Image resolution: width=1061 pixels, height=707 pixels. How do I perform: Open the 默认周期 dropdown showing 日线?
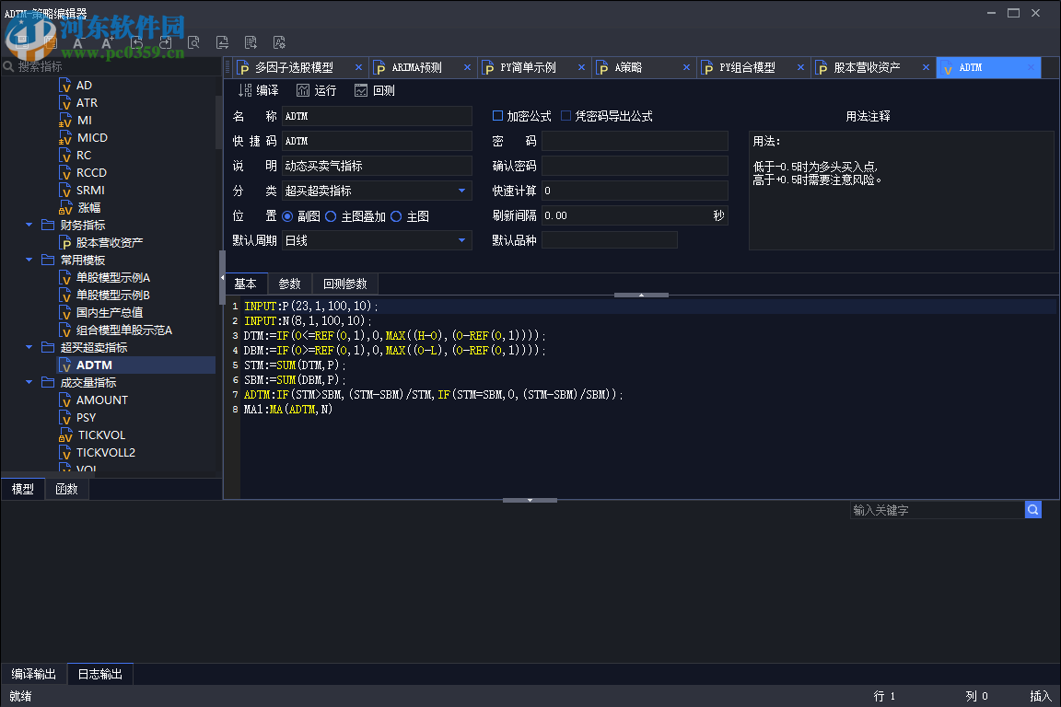pyautogui.click(x=461, y=240)
